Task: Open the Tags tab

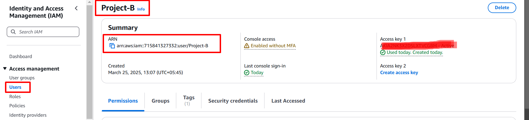Action: click(x=189, y=100)
